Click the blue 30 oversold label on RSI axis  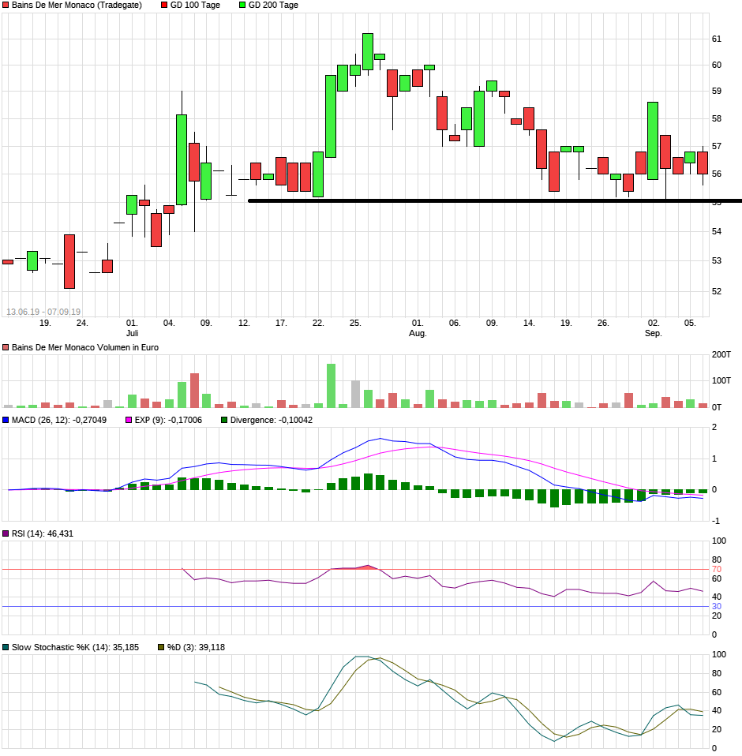point(717,606)
